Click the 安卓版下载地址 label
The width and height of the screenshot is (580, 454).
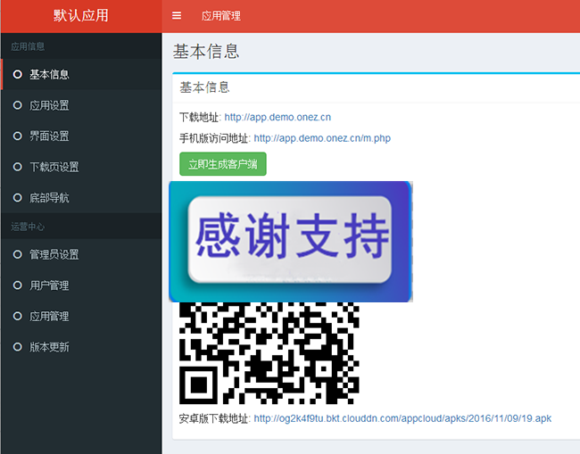[x=215, y=418]
